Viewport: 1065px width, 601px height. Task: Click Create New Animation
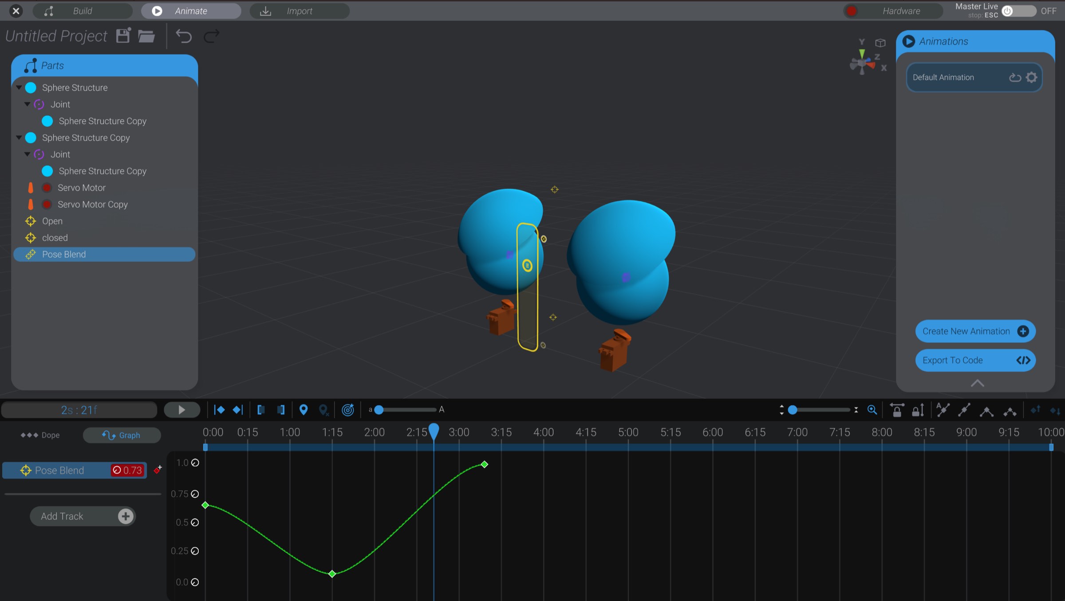pos(975,331)
